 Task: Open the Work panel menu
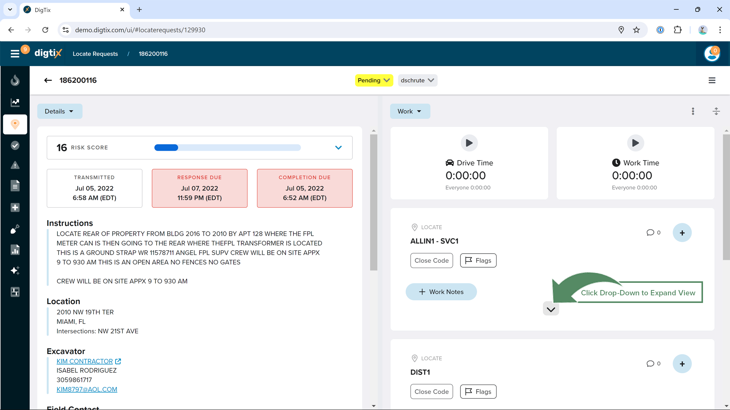(409, 111)
